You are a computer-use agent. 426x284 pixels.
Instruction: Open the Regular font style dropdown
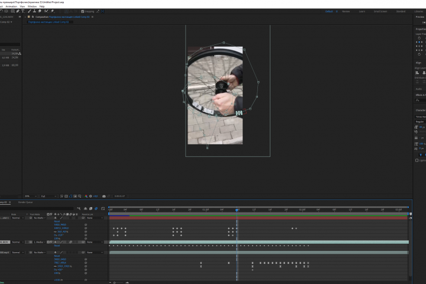[421, 122]
